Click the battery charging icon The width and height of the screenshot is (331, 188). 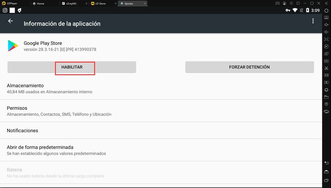[308, 10]
